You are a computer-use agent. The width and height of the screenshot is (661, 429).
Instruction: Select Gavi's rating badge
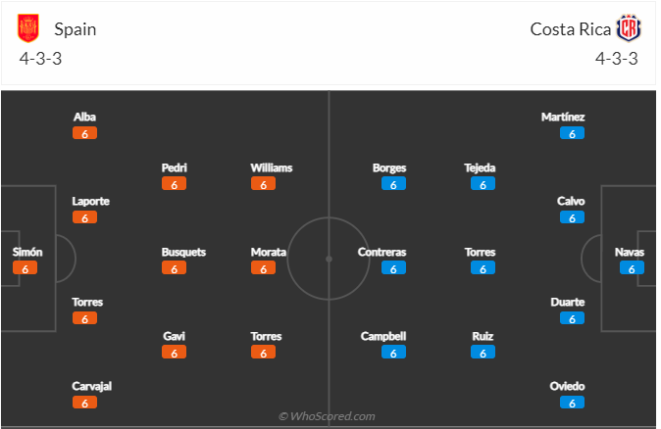(x=174, y=352)
